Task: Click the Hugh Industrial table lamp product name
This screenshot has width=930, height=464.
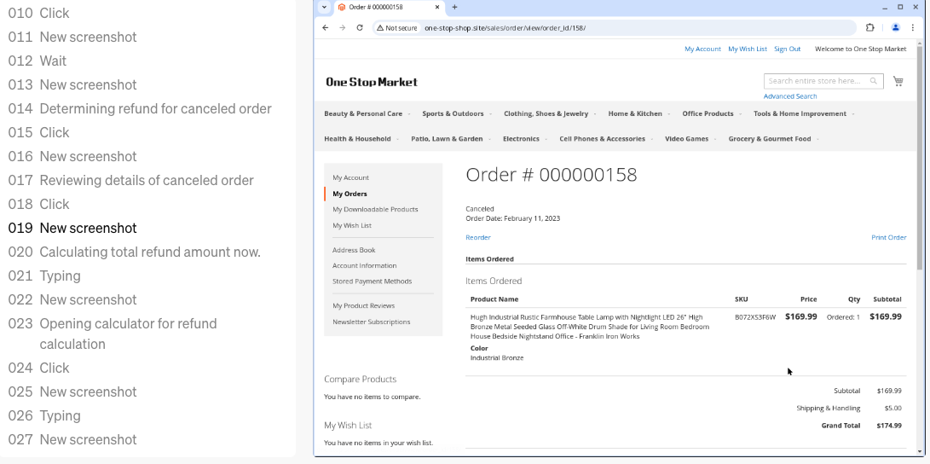Action: click(x=590, y=327)
